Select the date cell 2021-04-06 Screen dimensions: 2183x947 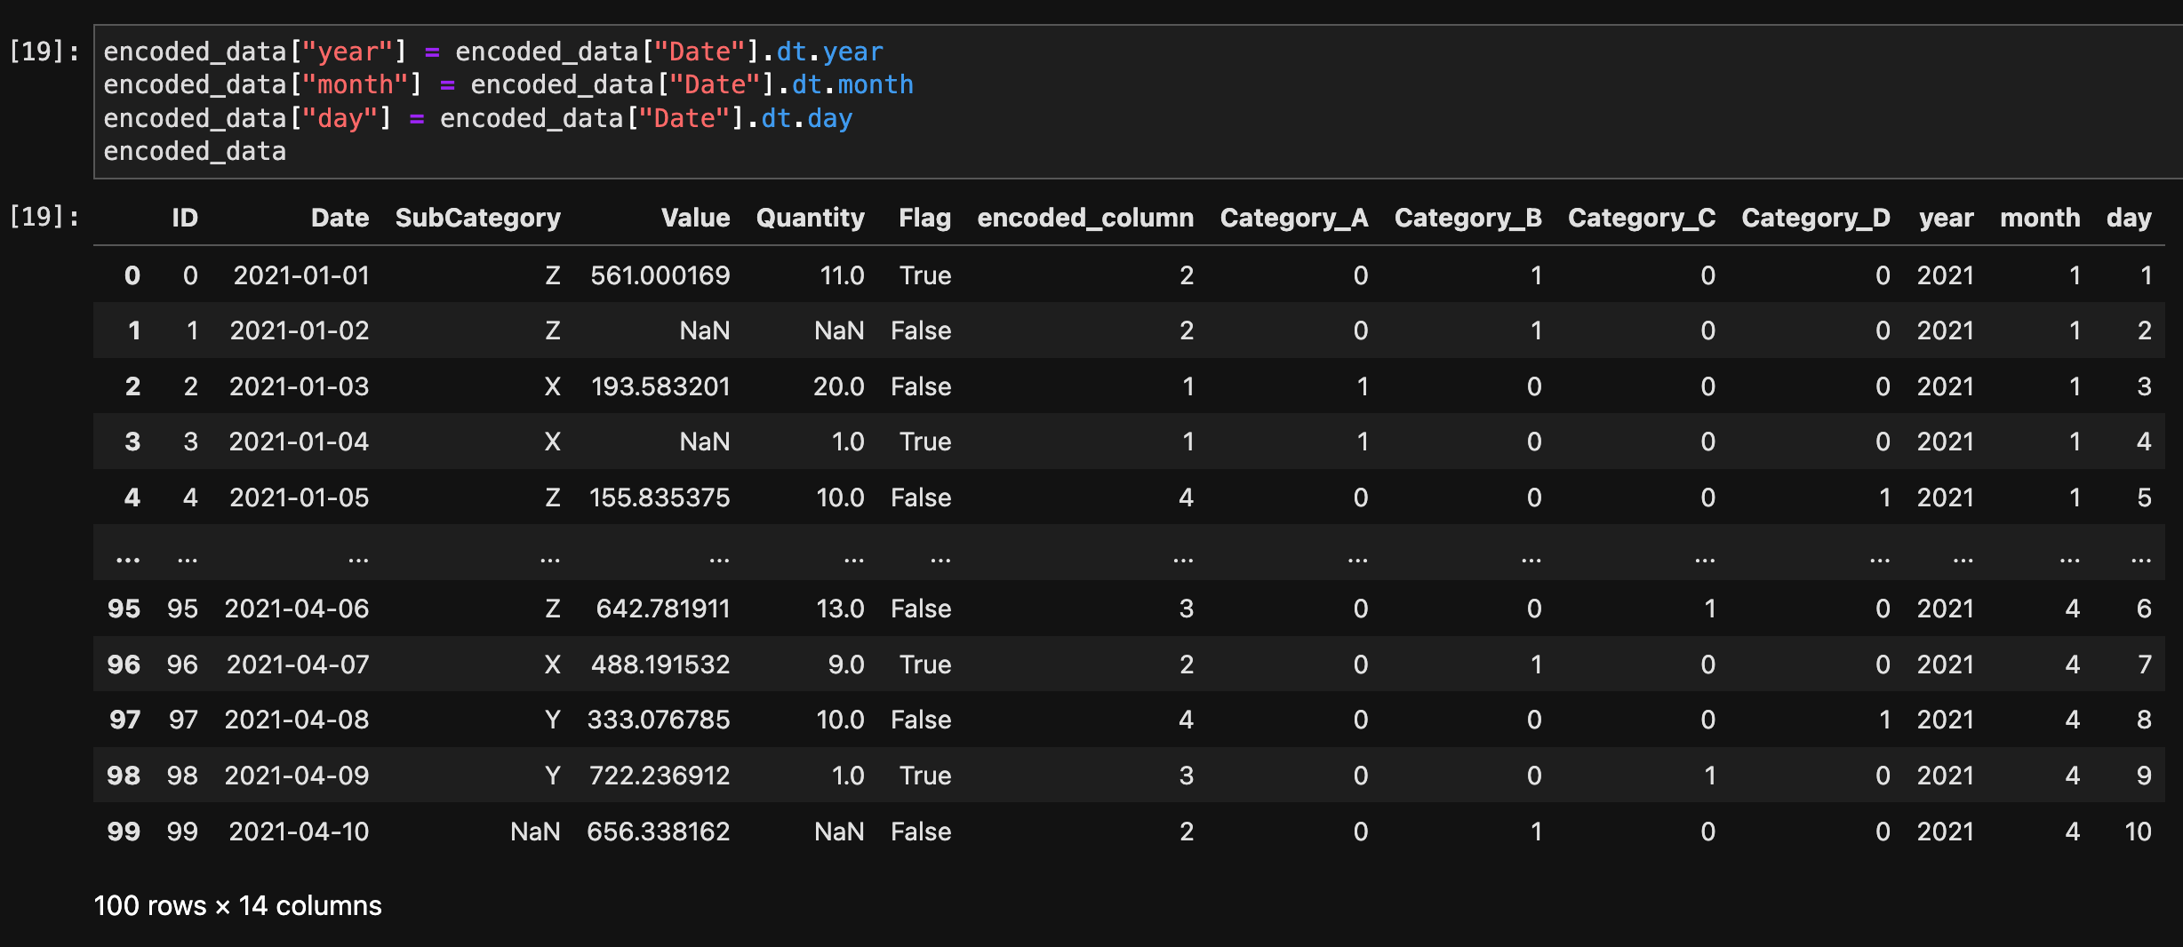297,609
